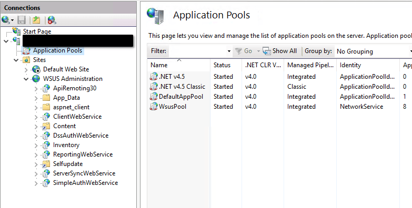This screenshot has height=208, width=412.
Task: Click the DssAuthWebService application icon
Action: point(46,136)
